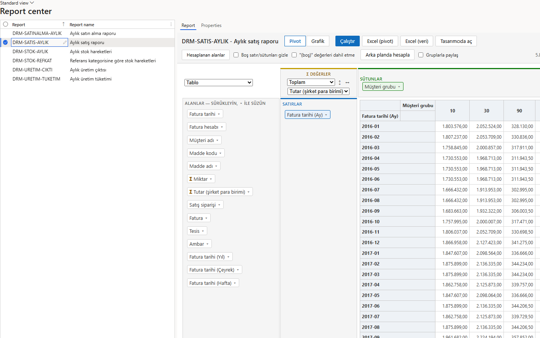Open 'Hesaplanan alanlar' button
540x338 pixels.
click(x=206, y=55)
